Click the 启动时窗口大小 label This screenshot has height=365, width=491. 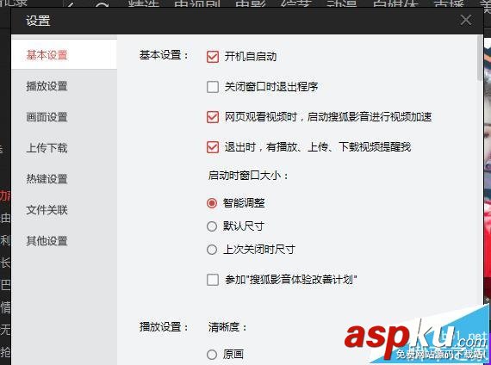248,176
